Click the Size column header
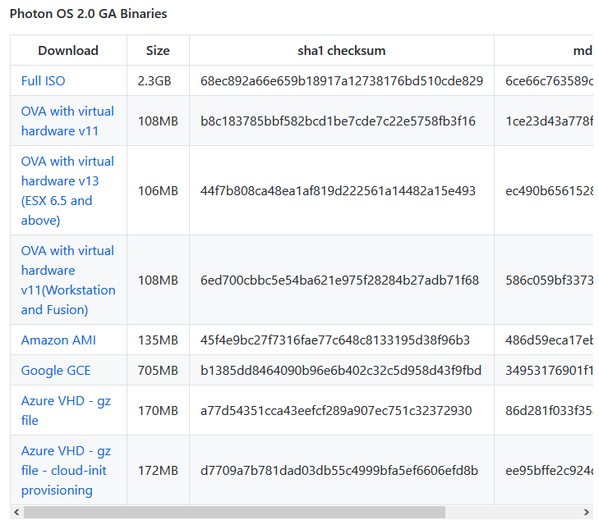This screenshot has width=599, height=520. pyautogui.click(x=158, y=50)
